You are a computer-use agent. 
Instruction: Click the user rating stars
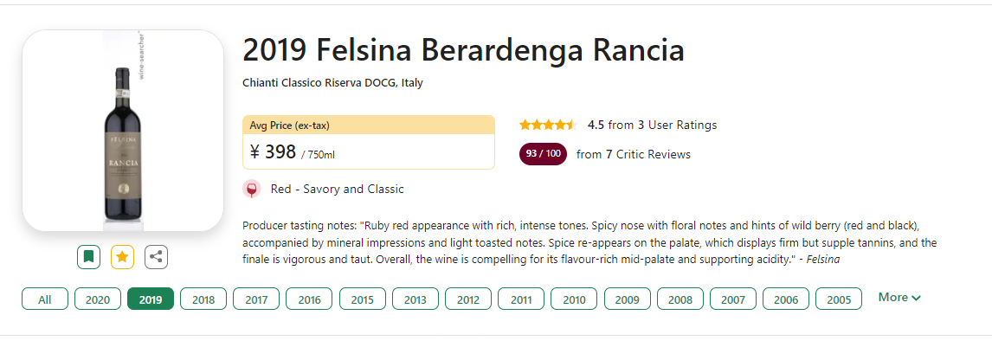548,125
